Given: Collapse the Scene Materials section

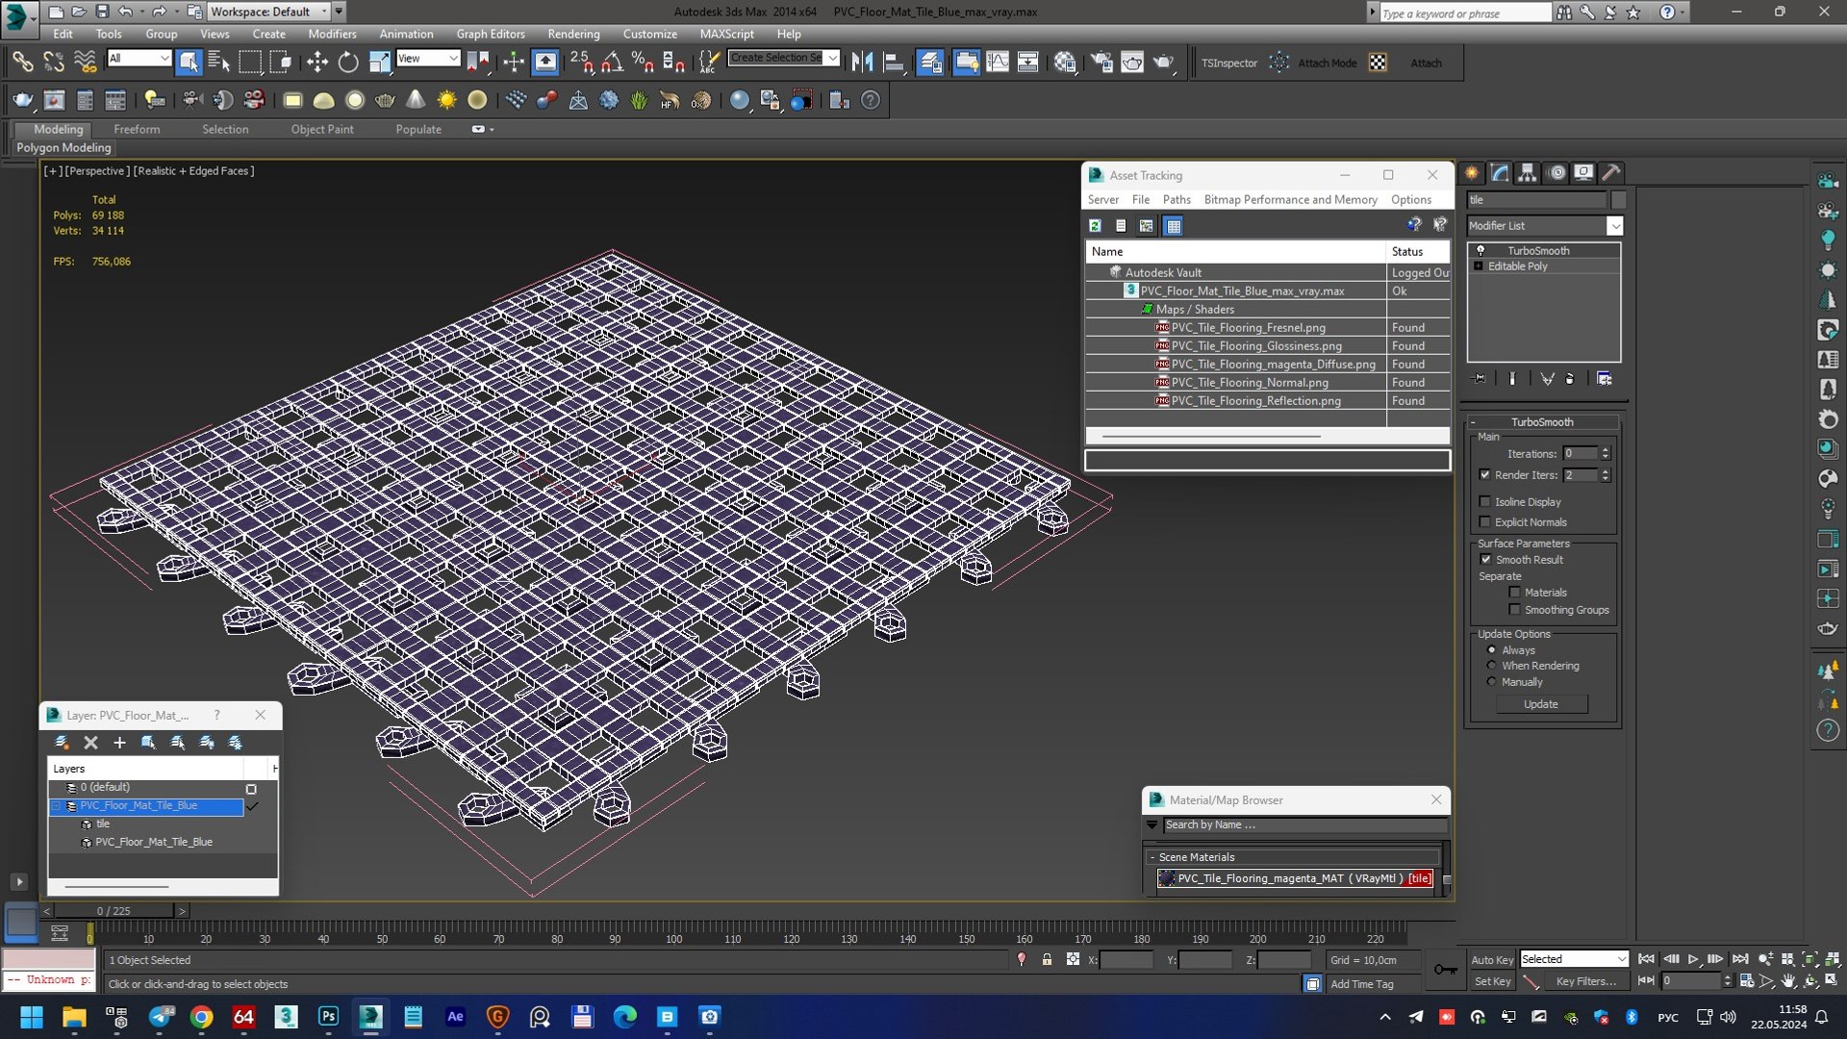Looking at the screenshot, I should (x=1152, y=857).
